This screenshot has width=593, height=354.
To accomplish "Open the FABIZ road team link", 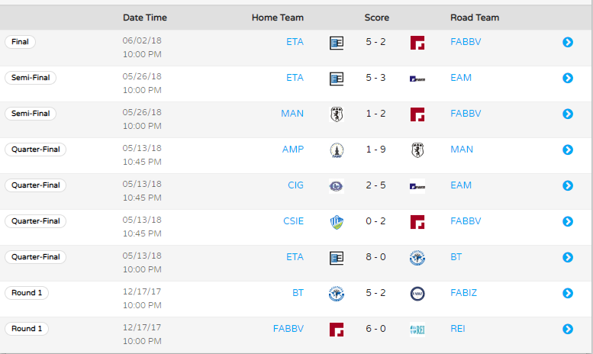I will tap(464, 293).
